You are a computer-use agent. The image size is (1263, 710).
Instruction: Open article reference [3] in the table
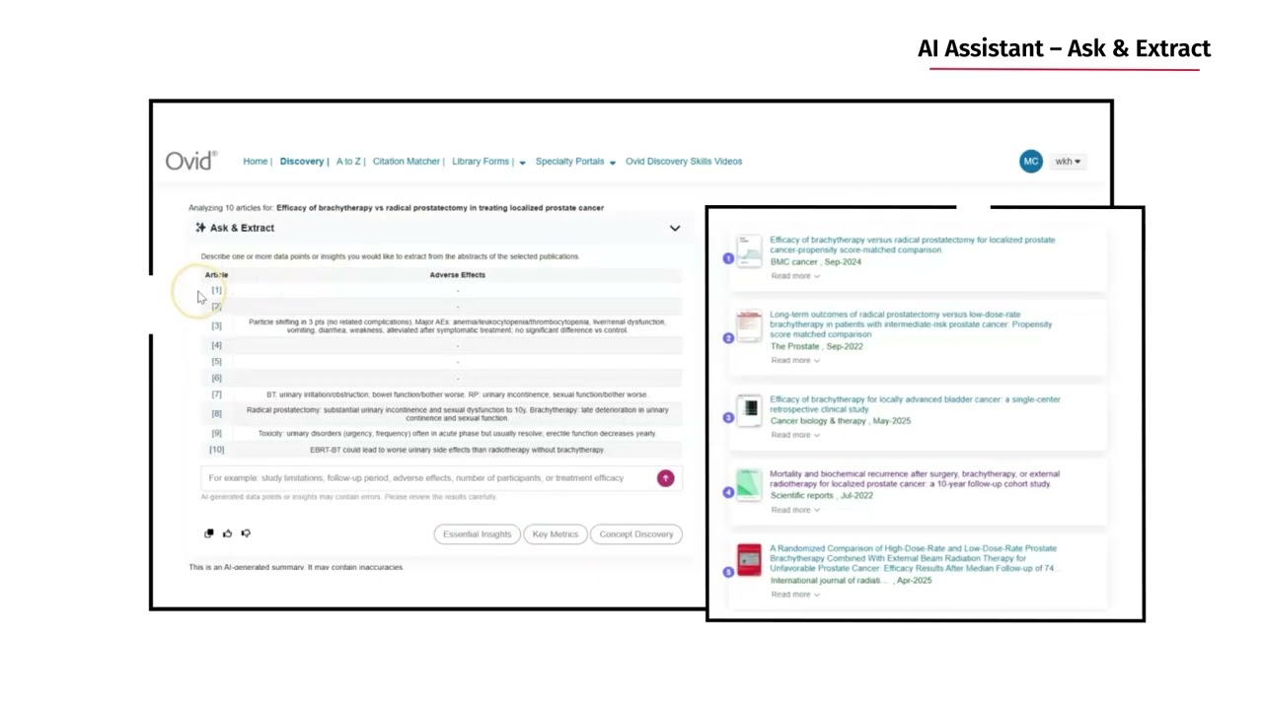pyautogui.click(x=216, y=326)
